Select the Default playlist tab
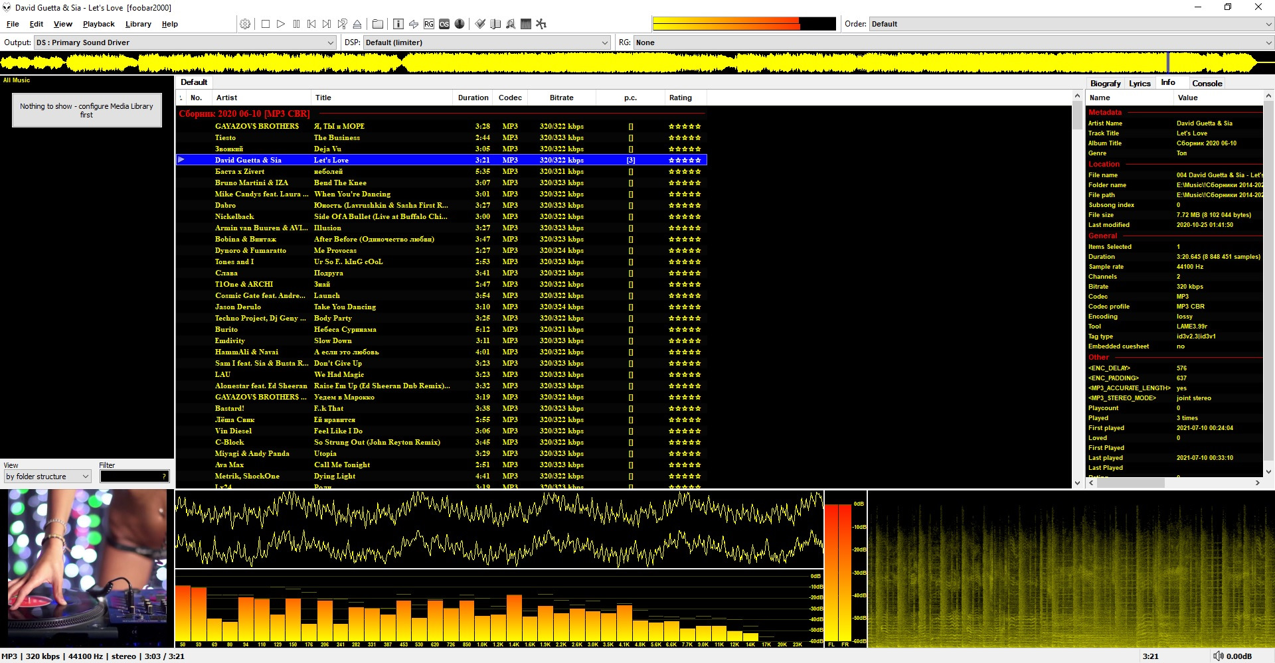The width and height of the screenshot is (1275, 663). pos(194,82)
